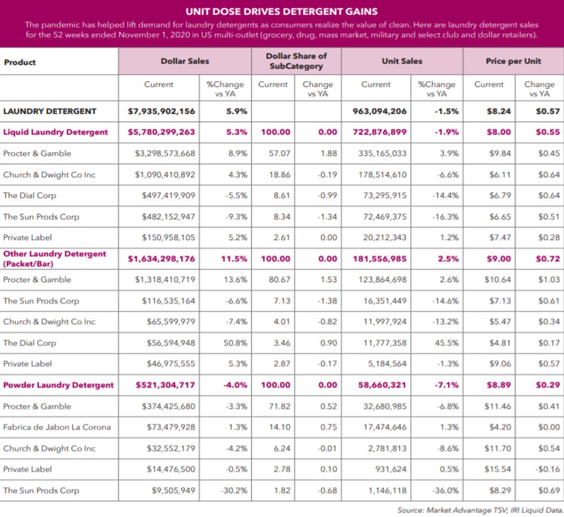This screenshot has height=517, width=564.
Task: Click the '$46,975,555' dollar sales cell
Action: tap(171, 364)
